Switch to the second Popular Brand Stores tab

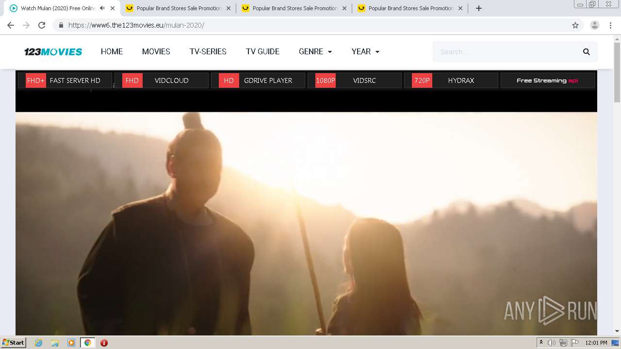pyautogui.click(x=294, y=8)
